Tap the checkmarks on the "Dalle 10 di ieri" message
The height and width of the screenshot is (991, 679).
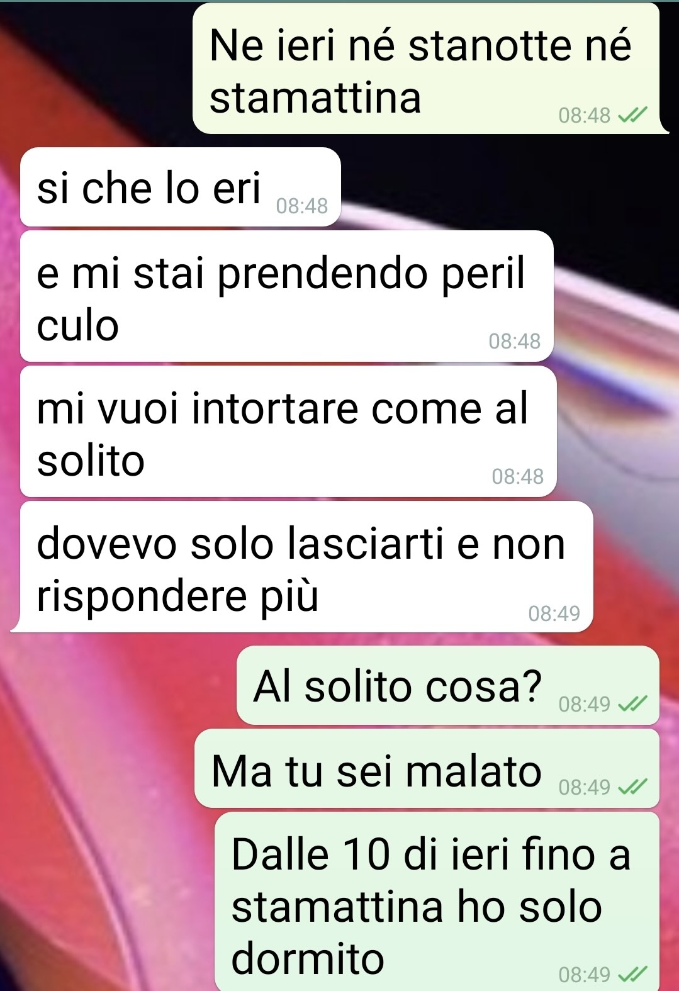[632, 975]
